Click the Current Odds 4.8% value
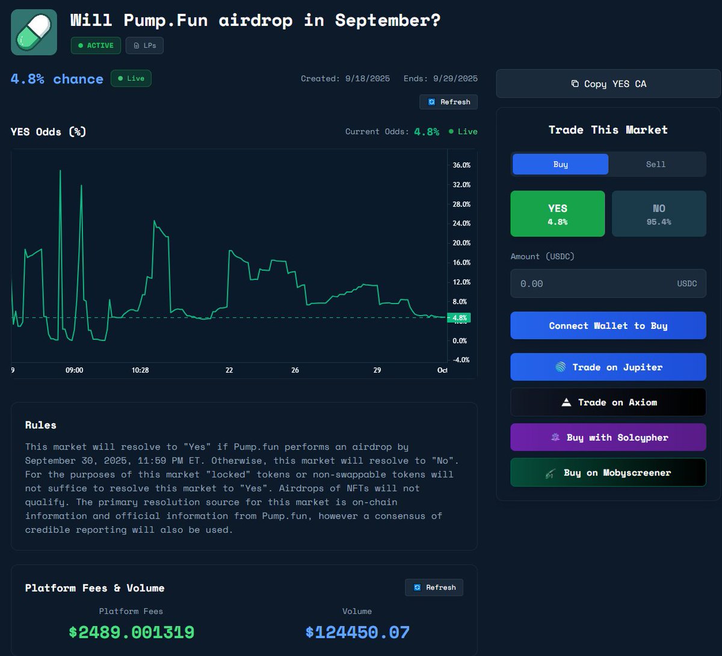The image size is (722, 656). (427, 132)
